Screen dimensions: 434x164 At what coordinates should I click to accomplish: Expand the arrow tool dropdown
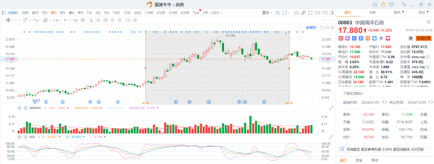coord(70,20)
